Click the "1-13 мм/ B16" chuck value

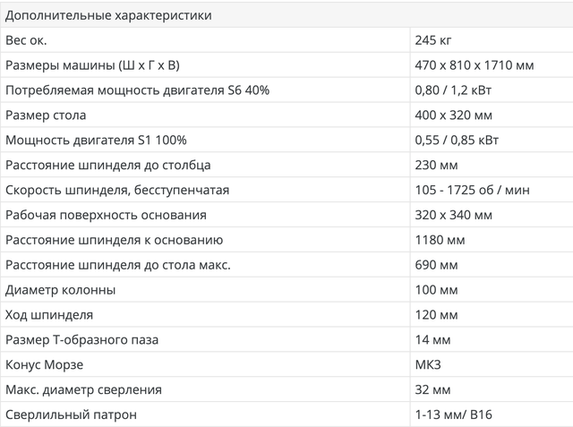[453, 415]
